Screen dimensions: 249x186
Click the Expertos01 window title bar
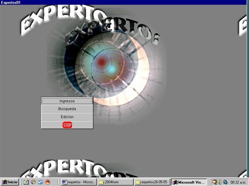click(x=123, y=2)
